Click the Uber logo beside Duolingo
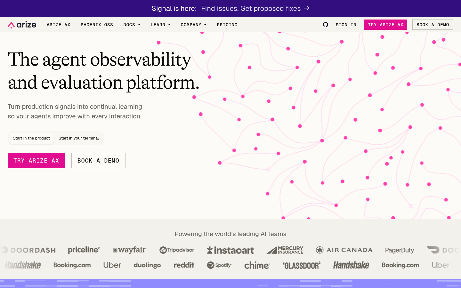The image size is (461, 288). pos(112,265)
